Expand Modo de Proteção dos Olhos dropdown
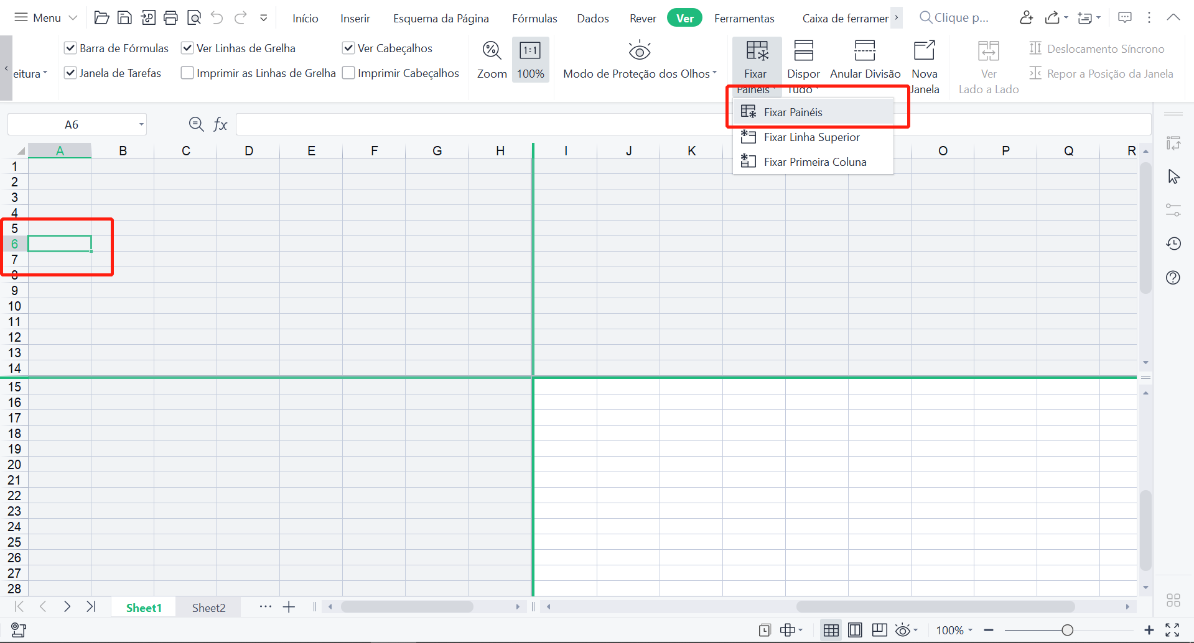The image size is (1194, 643). [714, 73]
